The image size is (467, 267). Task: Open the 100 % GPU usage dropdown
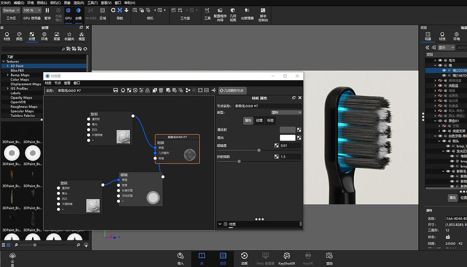32,10
